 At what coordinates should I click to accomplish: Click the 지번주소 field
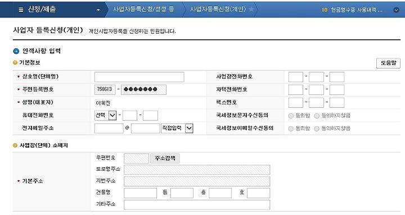point(197,181)
